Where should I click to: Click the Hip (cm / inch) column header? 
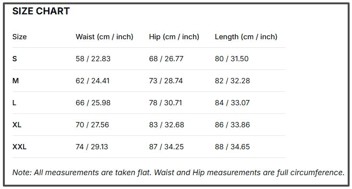tap(174, 37)
